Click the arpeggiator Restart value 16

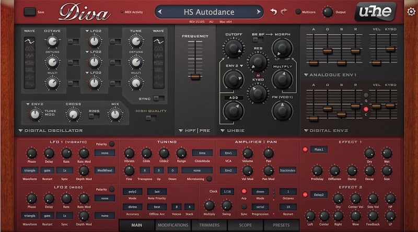point(288,207)
